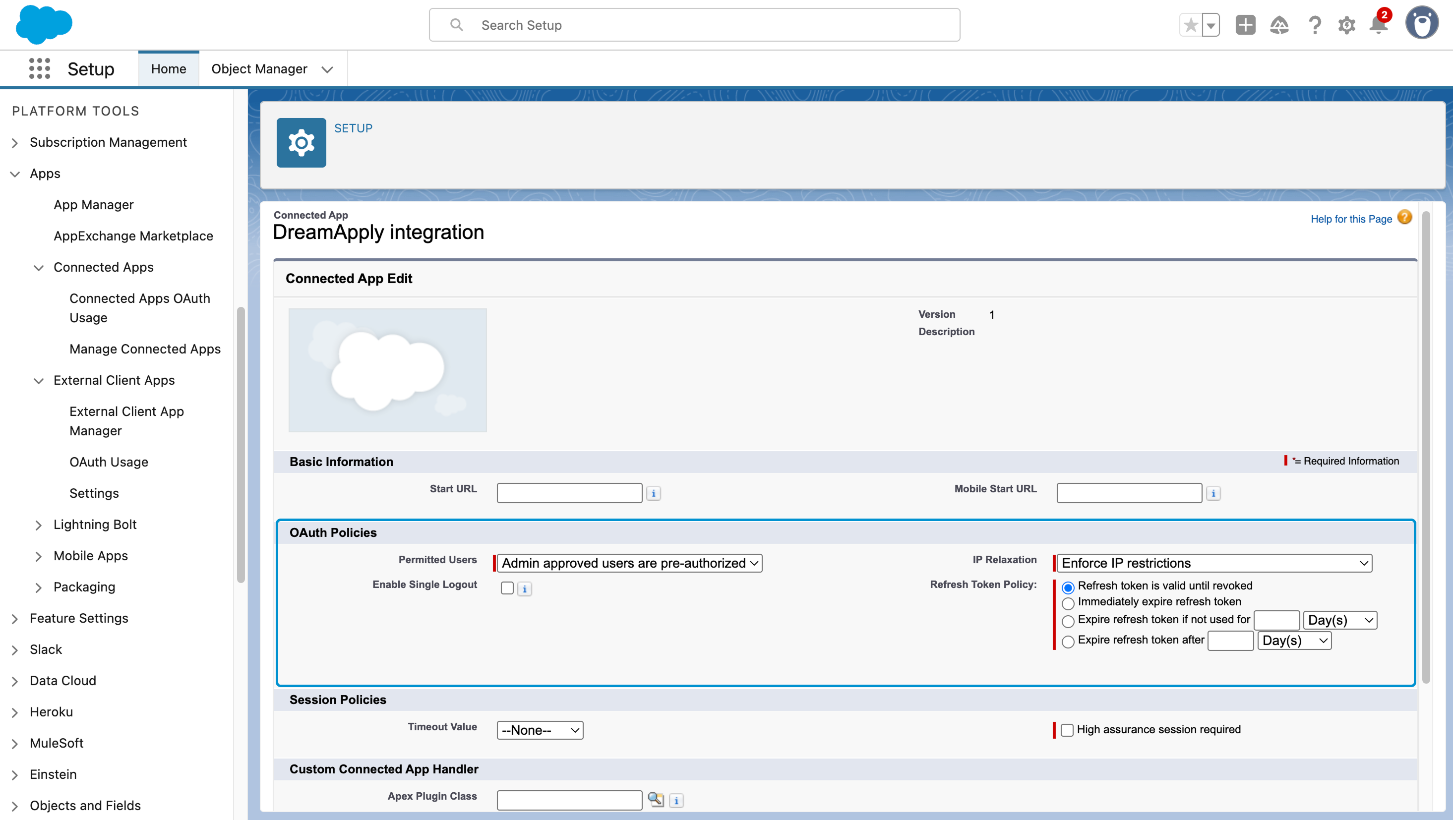Open Connected Apps OAuth Usage
This screenshot has width=1453, height=820.
[140, 308]
